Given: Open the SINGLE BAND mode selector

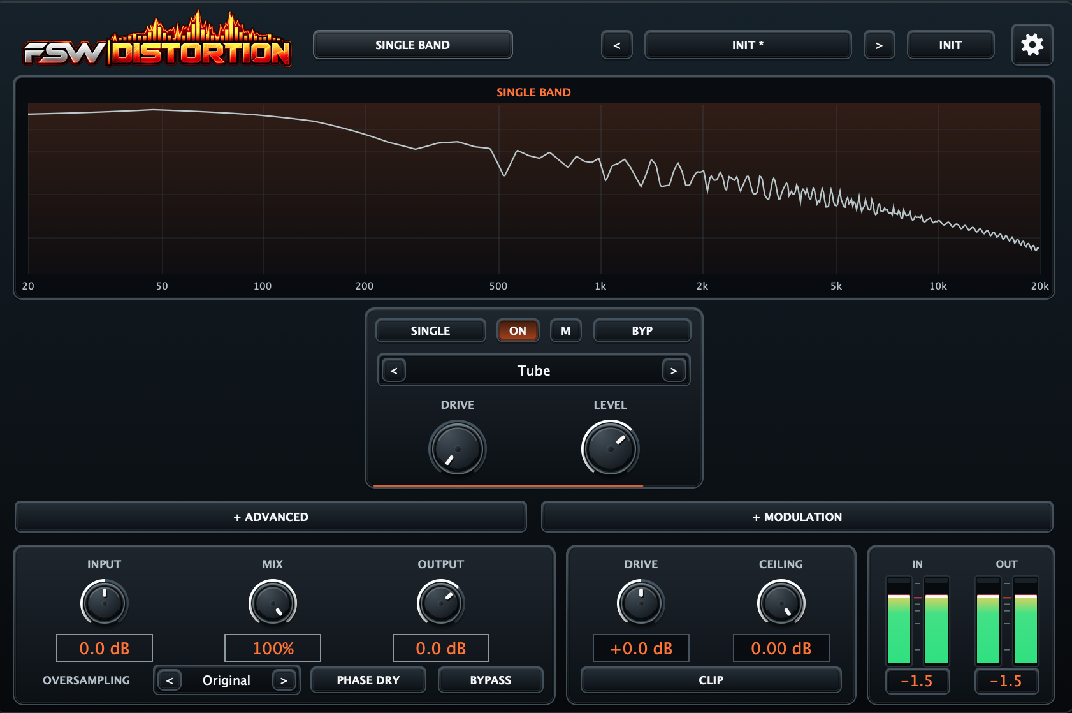Looking at the screenshot, I should tap(413, 45).
